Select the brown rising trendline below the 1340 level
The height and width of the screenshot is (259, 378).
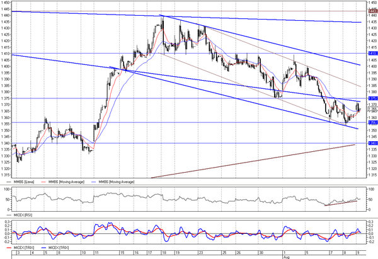pos(253,161)
